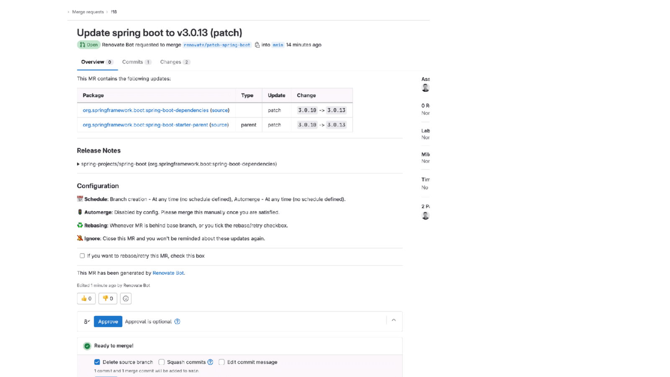Viewport: 670px width, 377px height.
Task: Enable Edit commit message checkbox
Action: point(222,362)
